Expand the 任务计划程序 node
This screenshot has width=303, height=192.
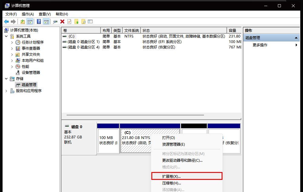12,42
